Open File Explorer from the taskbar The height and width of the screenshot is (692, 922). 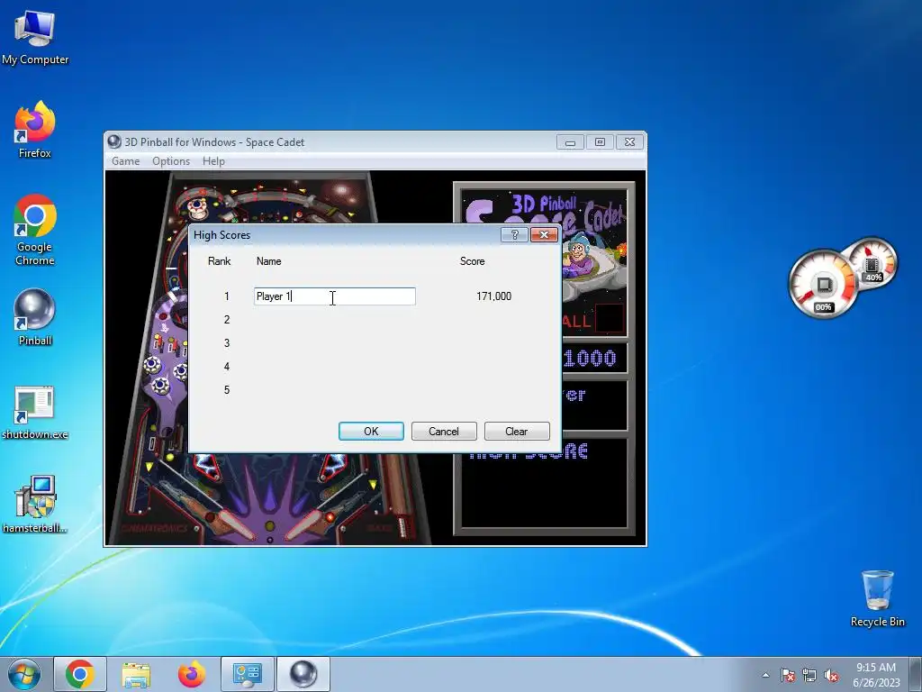click(136, 674)
